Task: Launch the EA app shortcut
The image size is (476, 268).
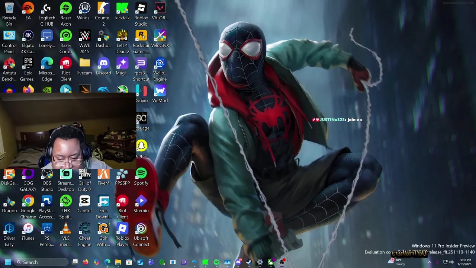Action: [28, 12]
